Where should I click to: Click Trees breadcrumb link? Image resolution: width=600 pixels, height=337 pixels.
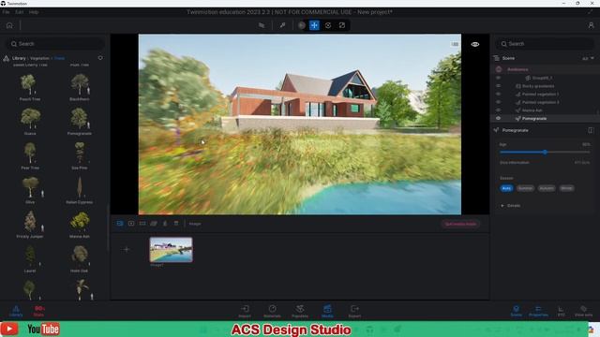coord(59,58)
